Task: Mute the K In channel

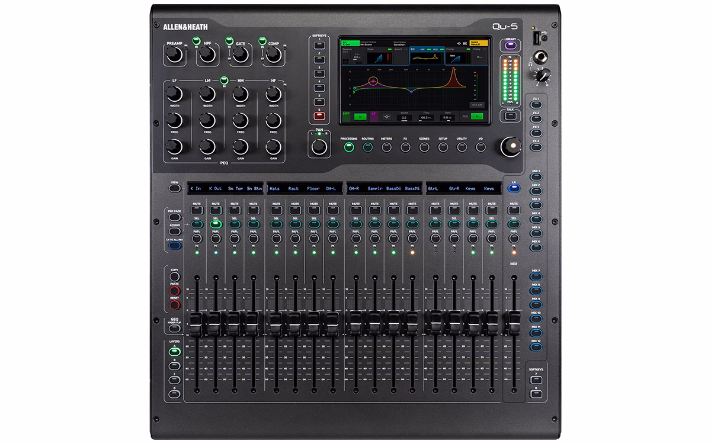Action: tap(196, 210)
